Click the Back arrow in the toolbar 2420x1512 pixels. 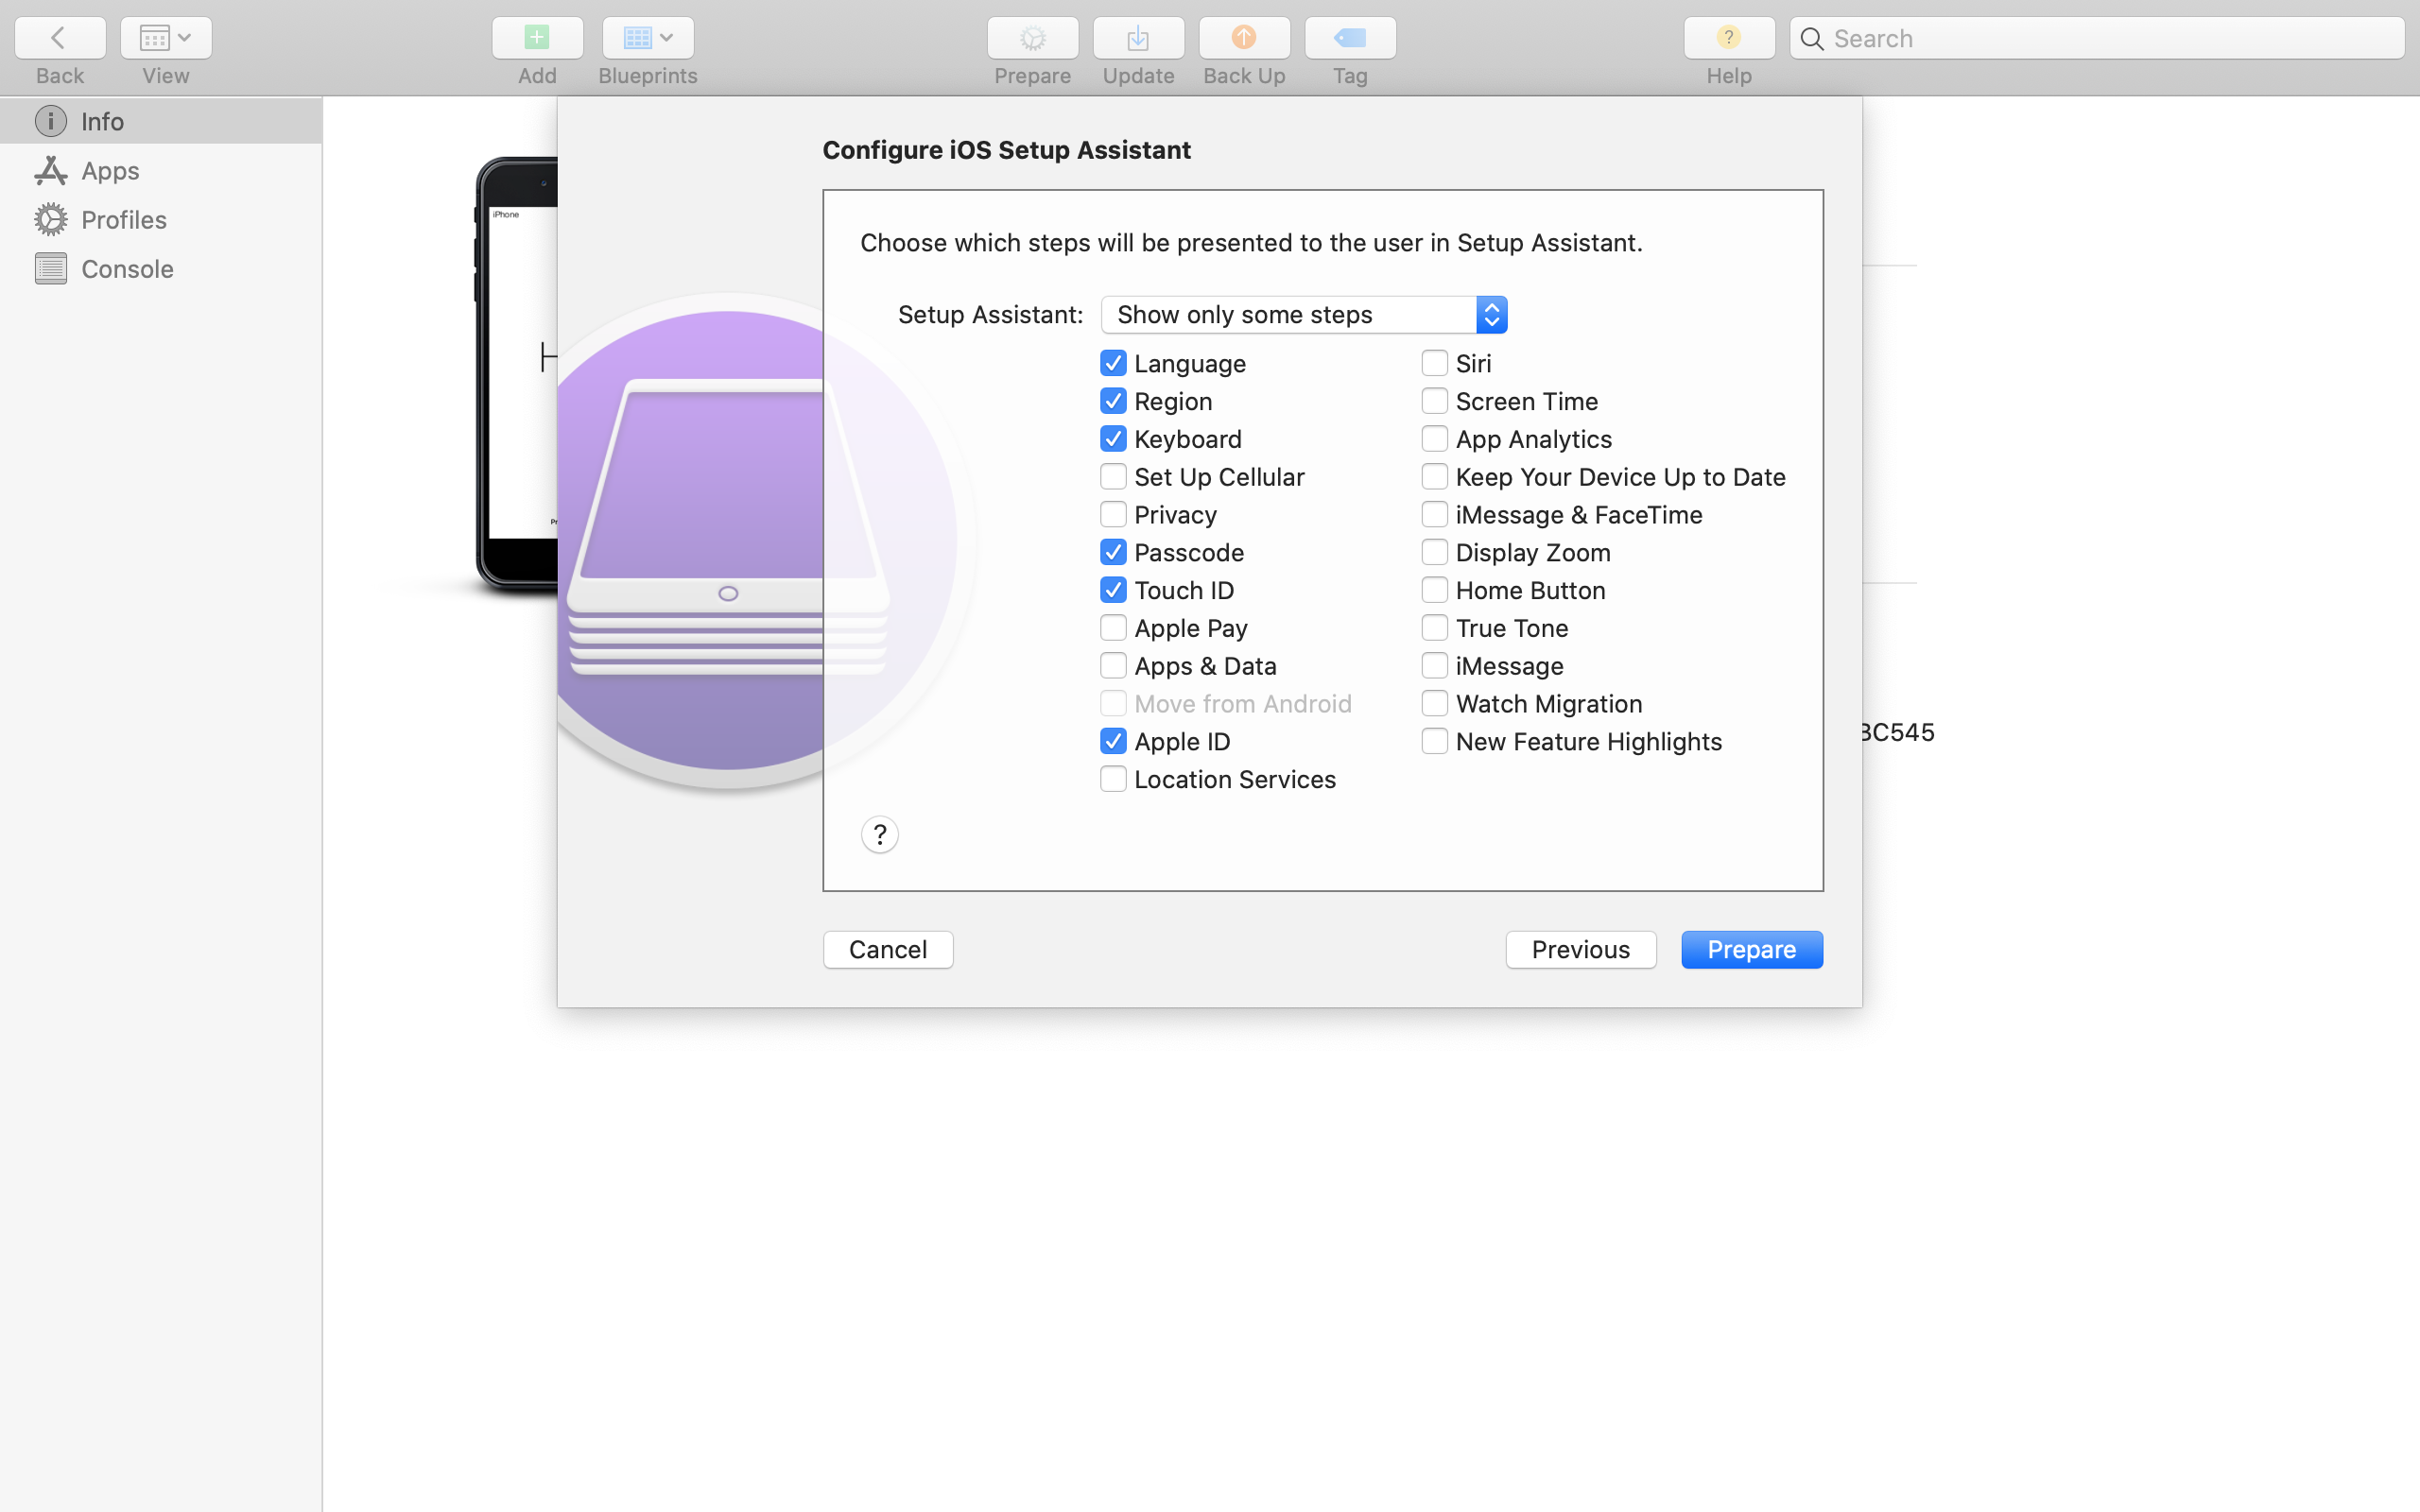pos(59,37)
